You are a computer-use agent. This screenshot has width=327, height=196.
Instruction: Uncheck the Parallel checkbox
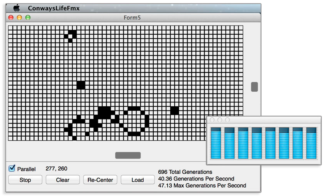(x=12, y=168)
